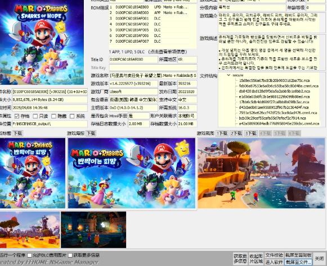This screenshot has width=327, height=266.
Task: Click the release date field 20221020
Action: (187, 91)
